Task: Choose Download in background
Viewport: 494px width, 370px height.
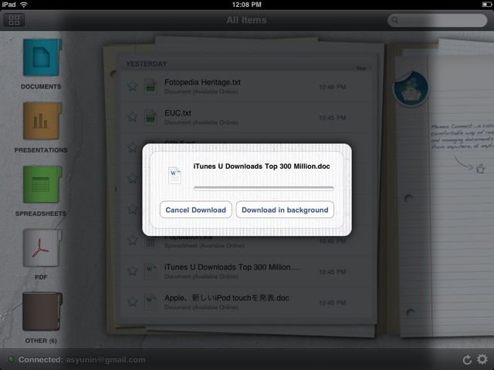Action: (x=285, y=210)
